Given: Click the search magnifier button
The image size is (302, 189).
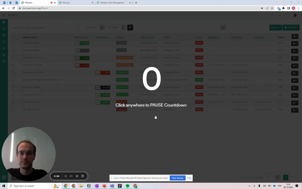Looking at the screenshot, I should 223,27.
